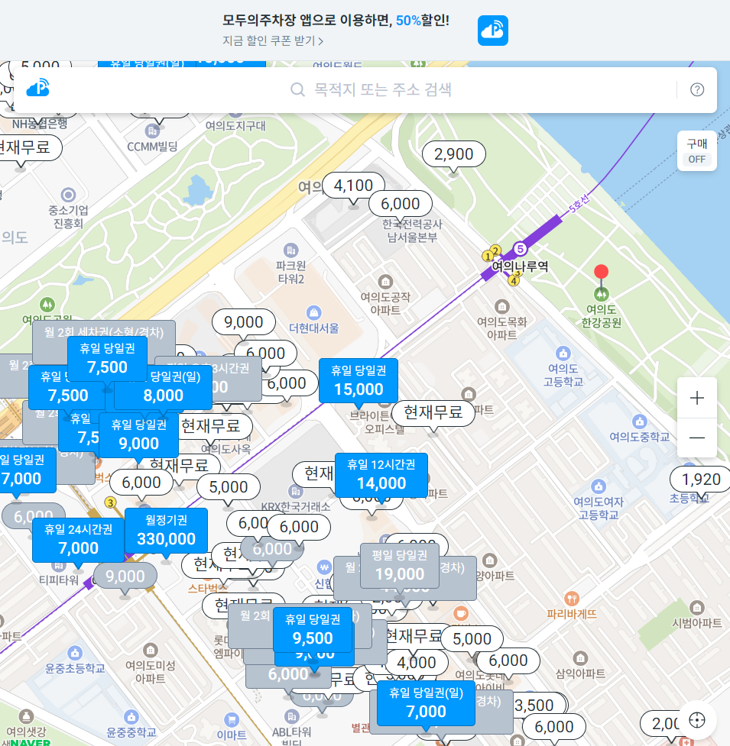Viewport: 730px width, 746px height.
Task: Click the 시범아파트 apartment icon
Action: tap(696, 608)
